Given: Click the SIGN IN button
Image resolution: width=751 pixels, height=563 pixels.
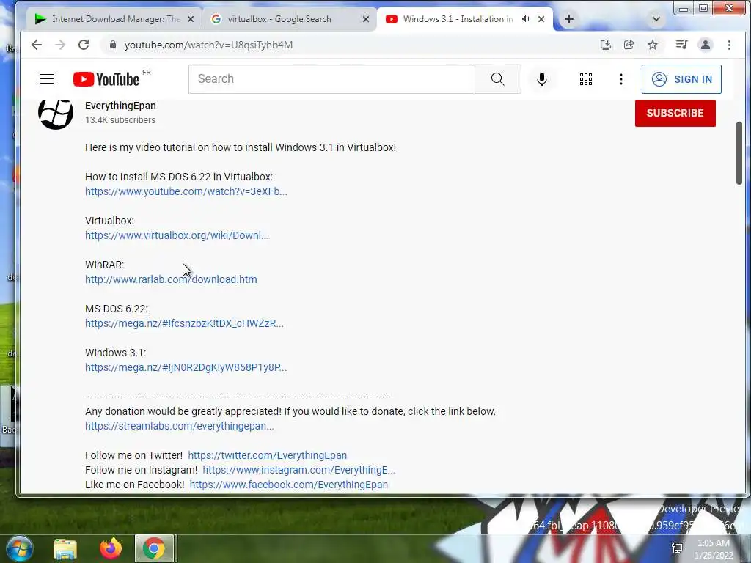Looking at the screenshot, I should pos(681,79).
